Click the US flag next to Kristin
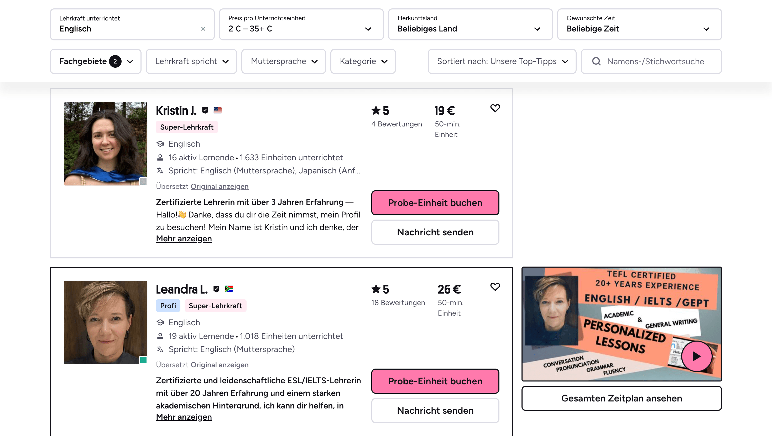 coord(218,110)
